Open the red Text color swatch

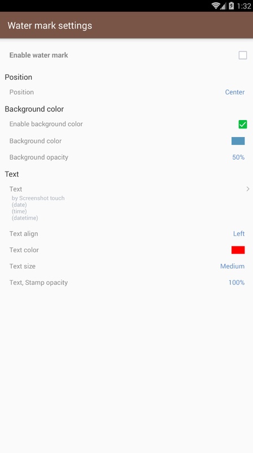tap(238, 250)
